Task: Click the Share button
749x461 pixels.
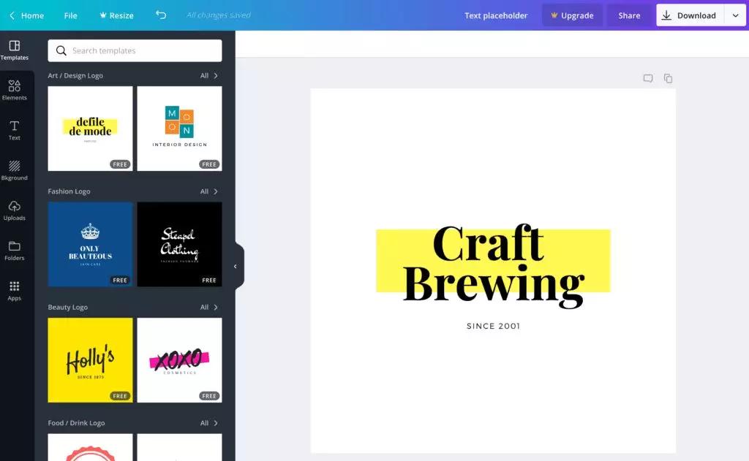Action: point(629,15)
